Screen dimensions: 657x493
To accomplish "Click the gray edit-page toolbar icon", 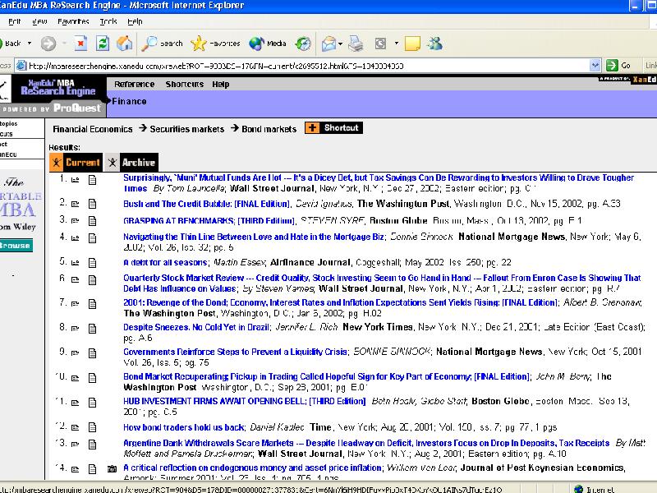I will click(x=380, y=44).
